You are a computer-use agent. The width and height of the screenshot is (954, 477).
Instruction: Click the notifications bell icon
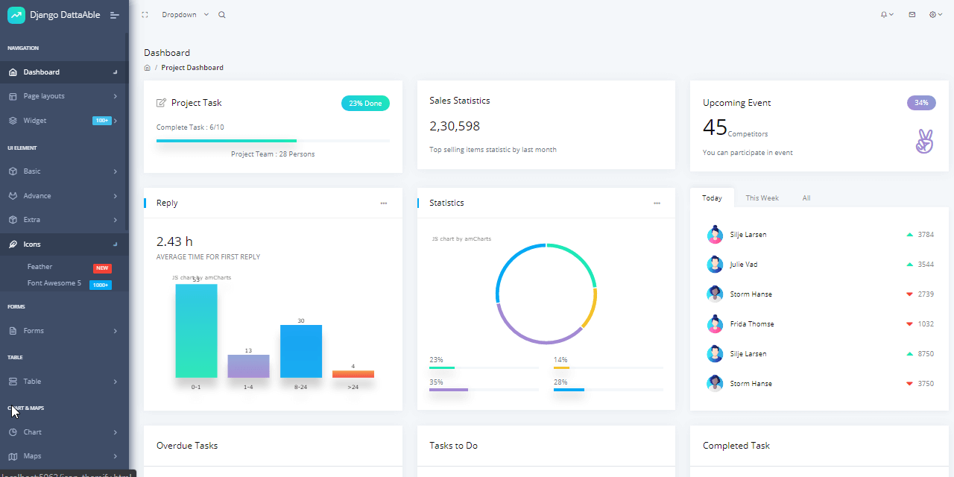(x=885, y=14)
